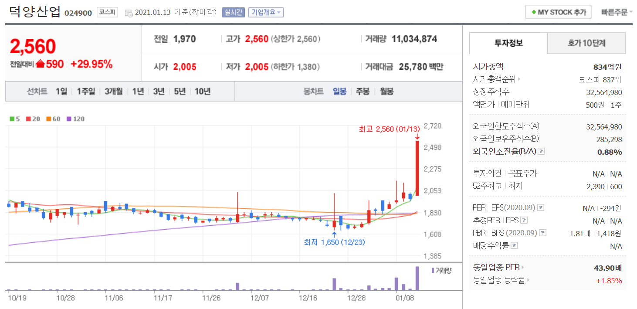
Task: Click the help icon beside PER EPS(2020.09)
Action: [x=541, y=207]
